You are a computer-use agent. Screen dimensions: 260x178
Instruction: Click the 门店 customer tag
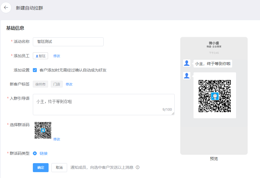[57, 84]
